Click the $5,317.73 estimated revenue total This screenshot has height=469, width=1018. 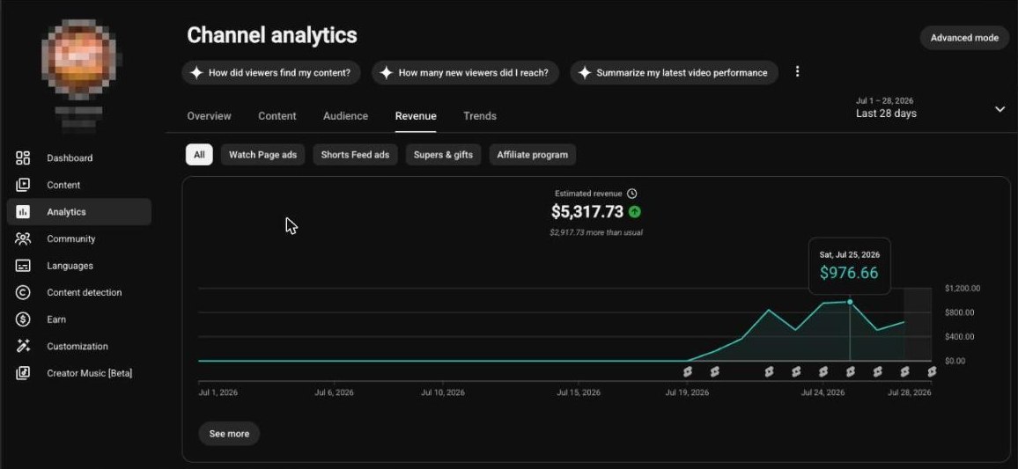coord(586,211)
